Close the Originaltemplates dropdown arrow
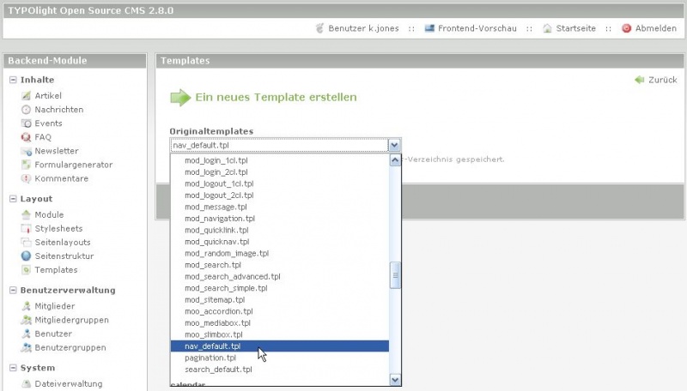Viewport: 687px width, 391px height. point(394,145)
